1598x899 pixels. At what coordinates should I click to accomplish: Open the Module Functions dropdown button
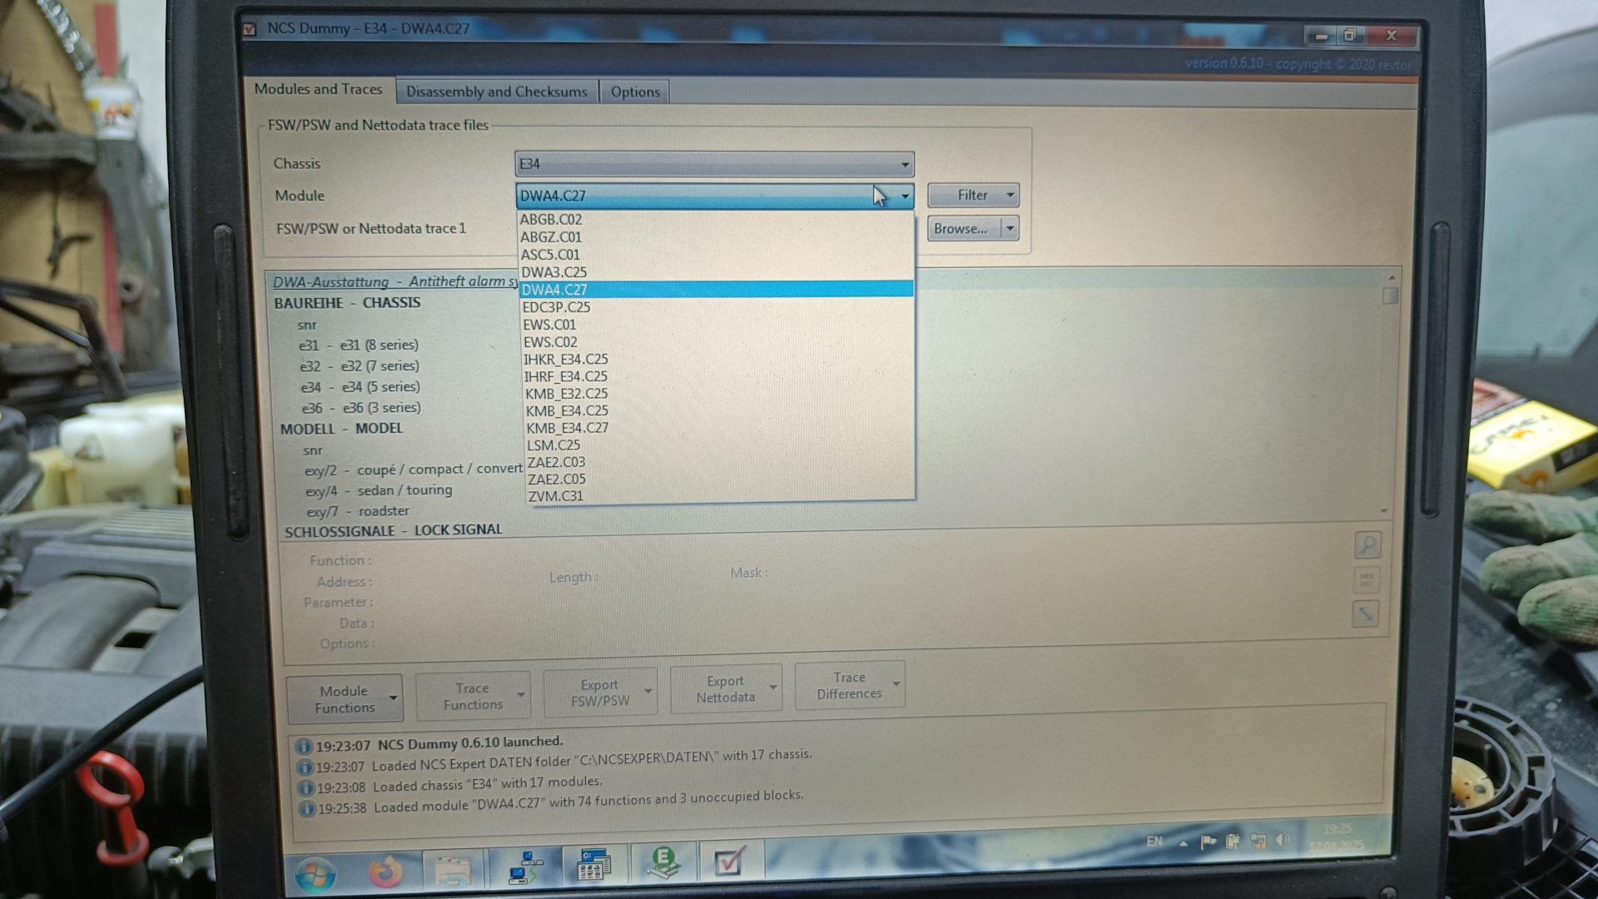point(345,699)
